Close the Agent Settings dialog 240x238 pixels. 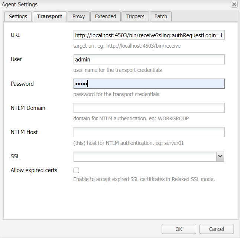[234, 4]
